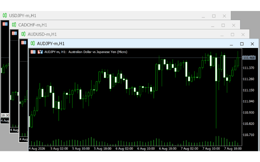Click the CADCHF-m,H1 window candlestick icon
This screenshot has width=260, height=162.
[x=14, y=25]
